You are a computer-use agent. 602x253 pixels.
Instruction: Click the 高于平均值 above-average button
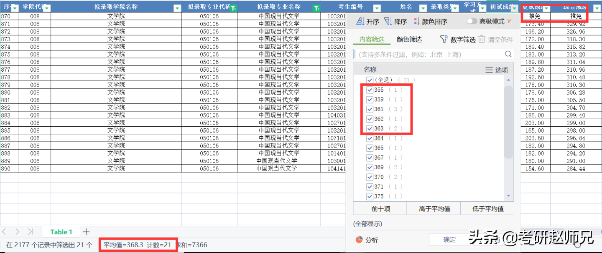point(434,208)
